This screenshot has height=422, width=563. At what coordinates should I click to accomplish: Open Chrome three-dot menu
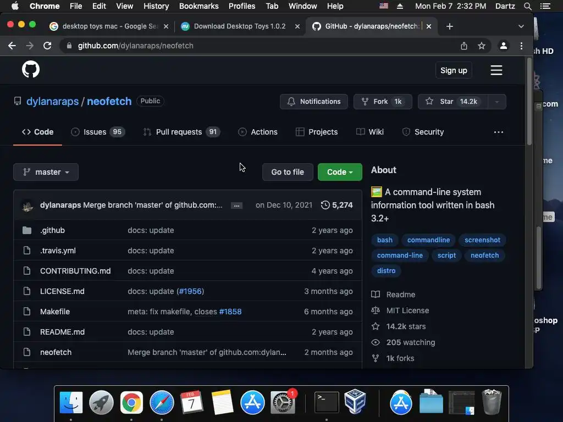521,46
